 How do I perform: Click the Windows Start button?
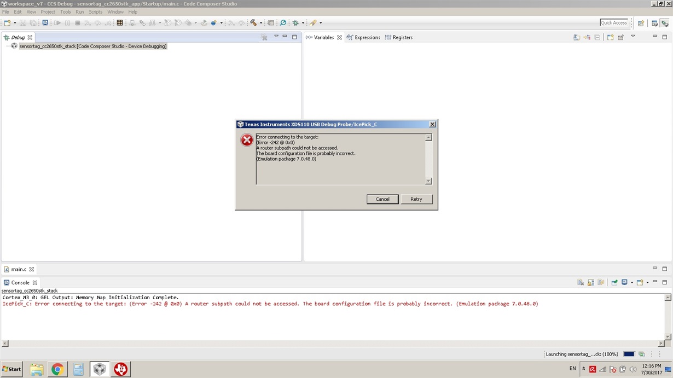click(11, 369)
